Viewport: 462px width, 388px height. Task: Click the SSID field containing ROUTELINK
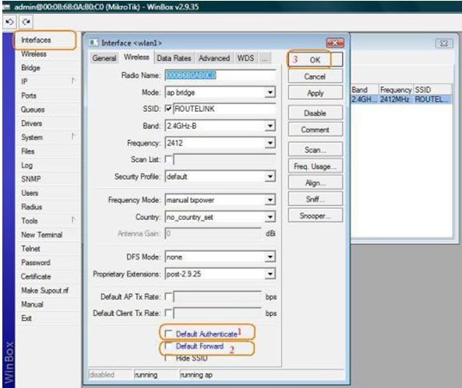pyautogui.click(x=224, y=109)
